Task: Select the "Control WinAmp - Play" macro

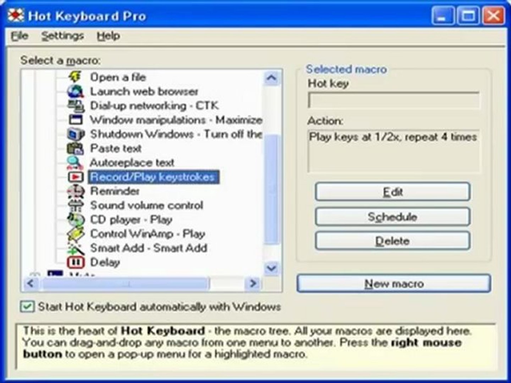Action: click(148, 234)
